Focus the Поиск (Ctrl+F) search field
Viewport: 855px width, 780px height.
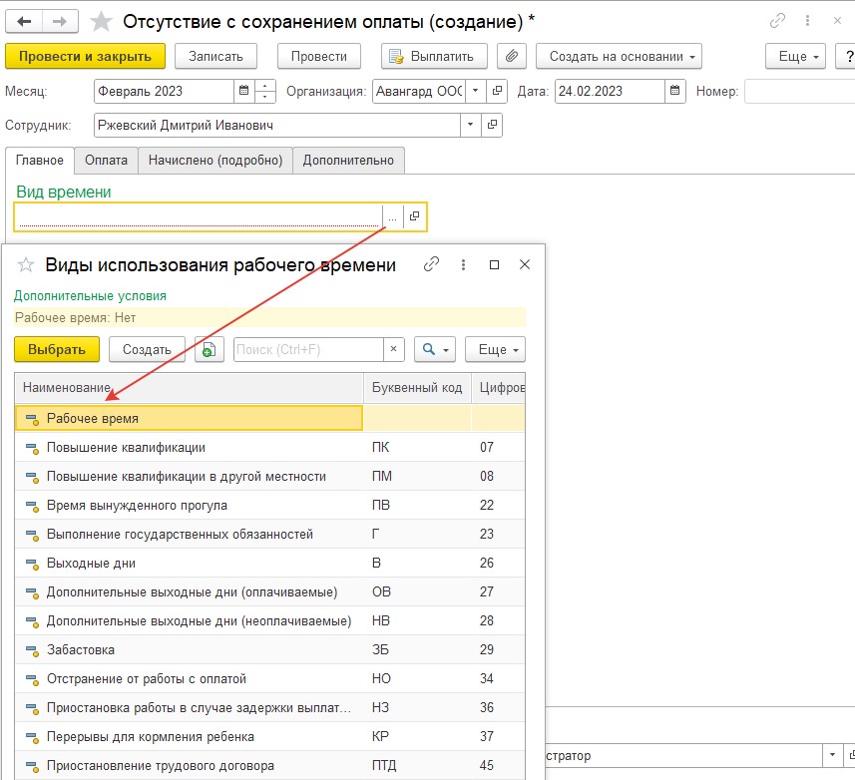pyautogui.click(x=308, y=349)
